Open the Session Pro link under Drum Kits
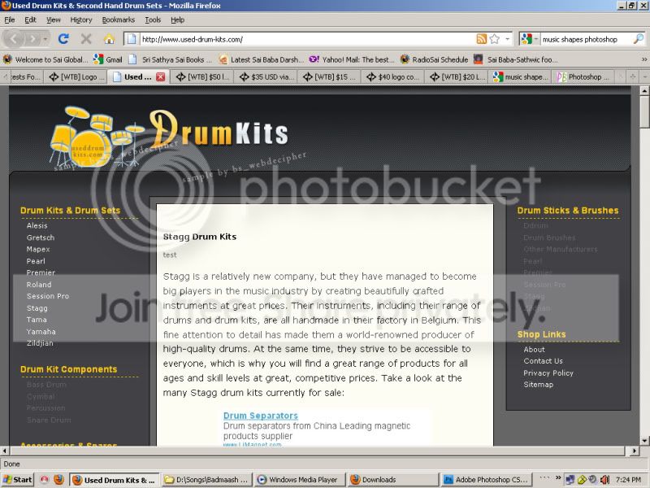650x488 pixels. tap(48, 296)
